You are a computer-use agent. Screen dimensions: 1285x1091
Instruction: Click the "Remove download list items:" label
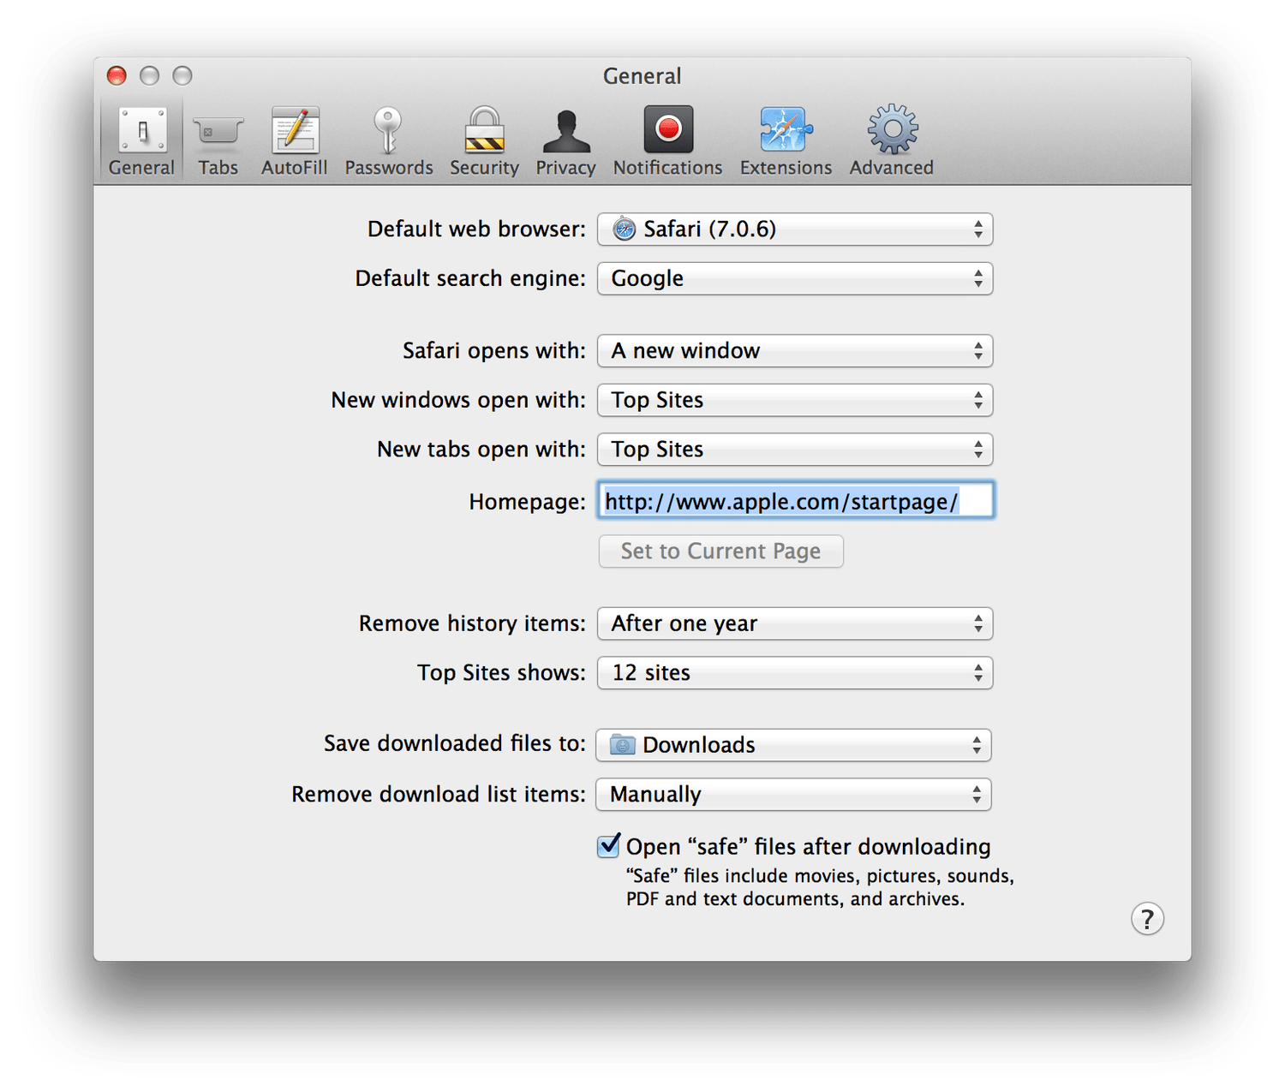coord(439,795)
